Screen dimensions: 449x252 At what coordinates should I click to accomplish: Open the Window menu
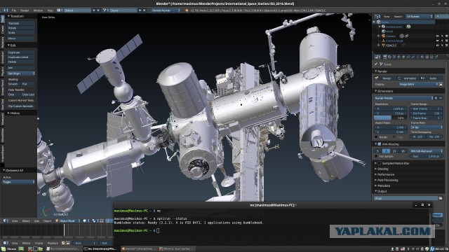(x=38, y=10)
